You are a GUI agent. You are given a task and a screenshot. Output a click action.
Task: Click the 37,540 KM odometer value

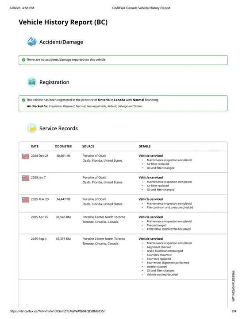[63, 217]
